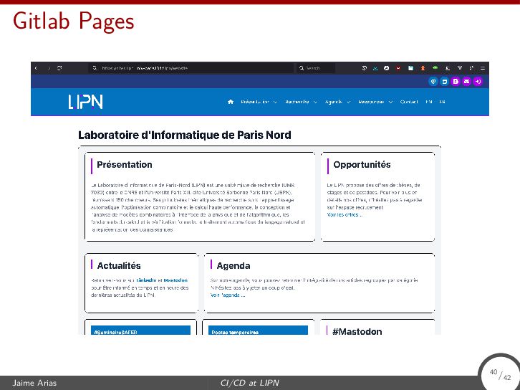Click the Opportunités card heading
This screenshot has height=390, width=520.
[x=362, y=165]
